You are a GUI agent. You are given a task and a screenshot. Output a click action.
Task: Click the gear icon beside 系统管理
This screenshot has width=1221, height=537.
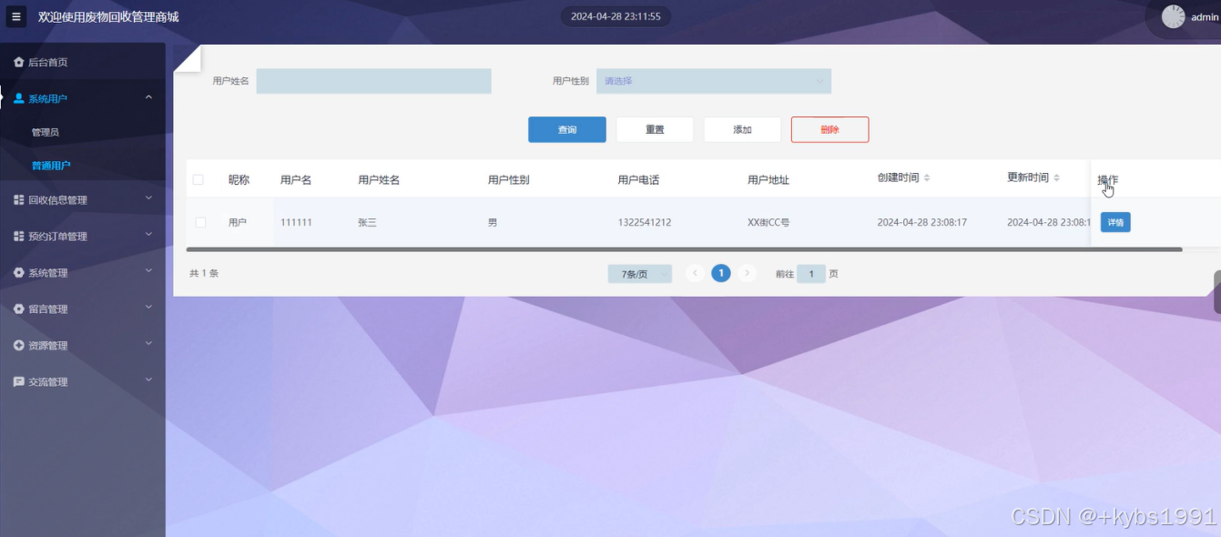(x=18, y=272)
